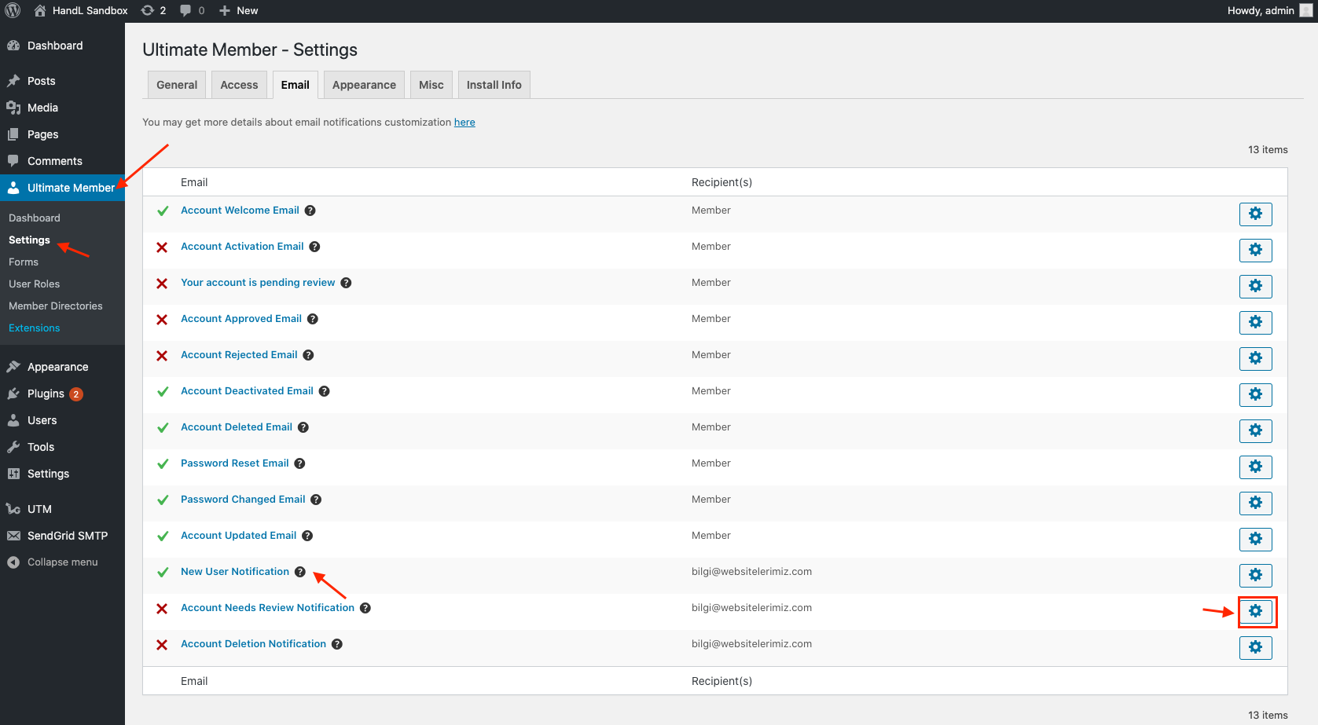Screen dimensions: 1318x725
Task: Open Member Directories submenu item
Action: tap(56, 306)
